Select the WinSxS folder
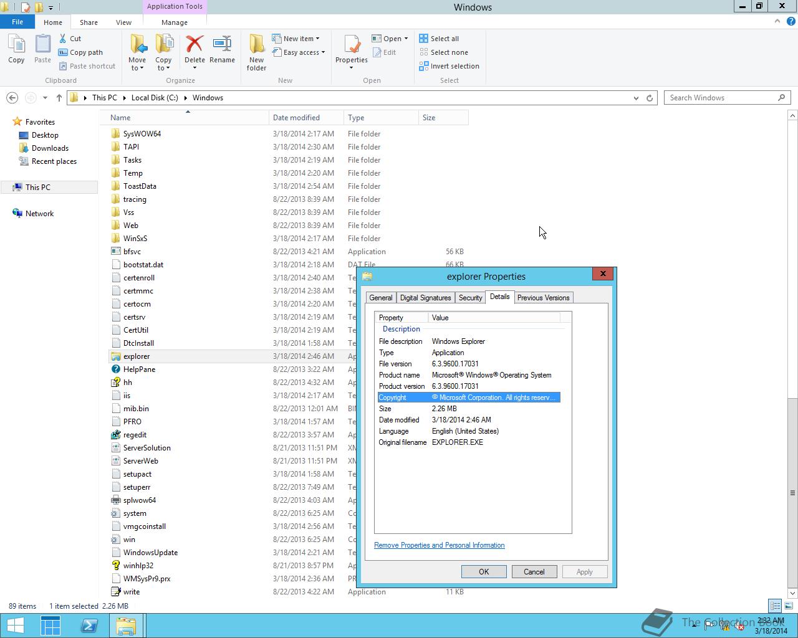 pos(135,239)
